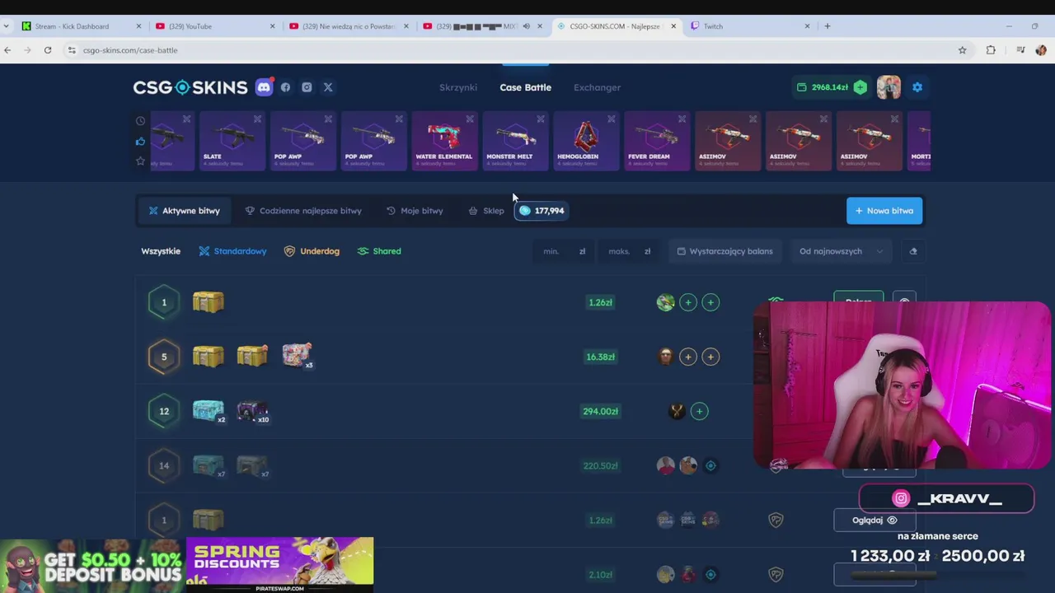The height and width of the screenshot is (593, 1055).
Task: Open the Skrzynki menu item
Action: pos(458,87)
